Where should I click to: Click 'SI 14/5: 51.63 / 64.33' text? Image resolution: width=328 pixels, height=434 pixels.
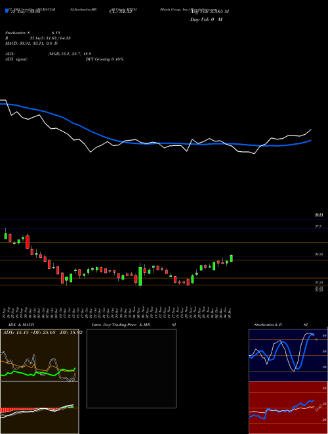coord(51,38)
